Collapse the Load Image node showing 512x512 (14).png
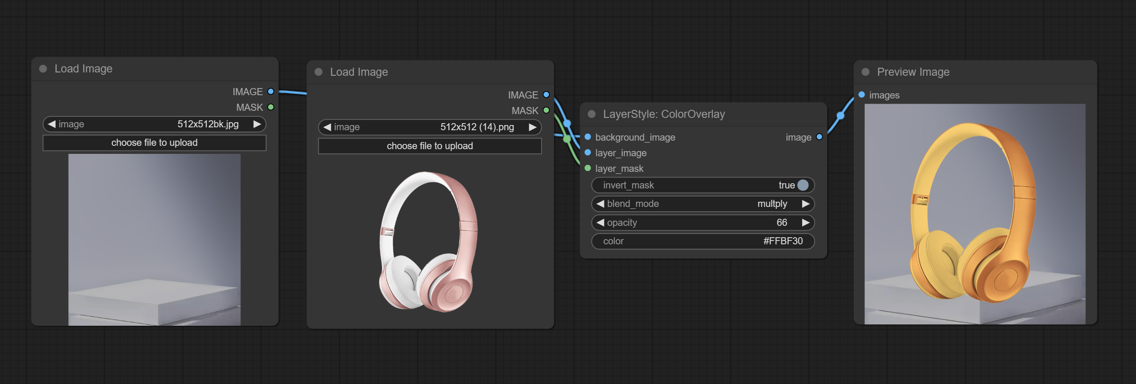The width and height of the screenshot is (1136, 384). [x=319, y=72]
